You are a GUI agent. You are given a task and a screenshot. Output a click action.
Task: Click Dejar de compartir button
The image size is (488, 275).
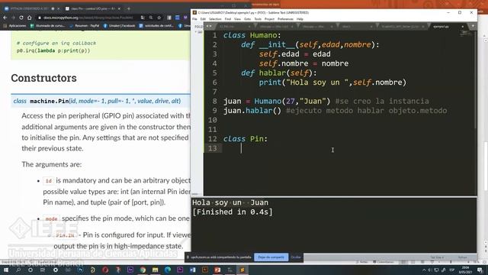271,257
